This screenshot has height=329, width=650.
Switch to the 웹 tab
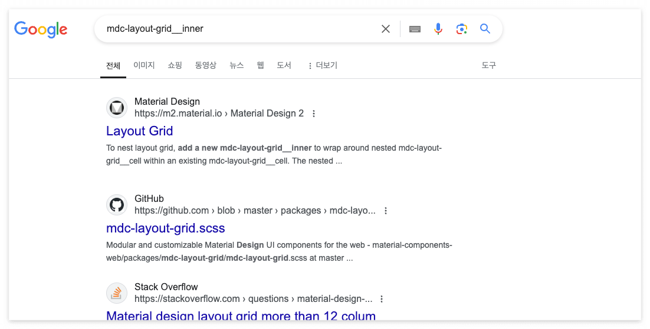260,65
